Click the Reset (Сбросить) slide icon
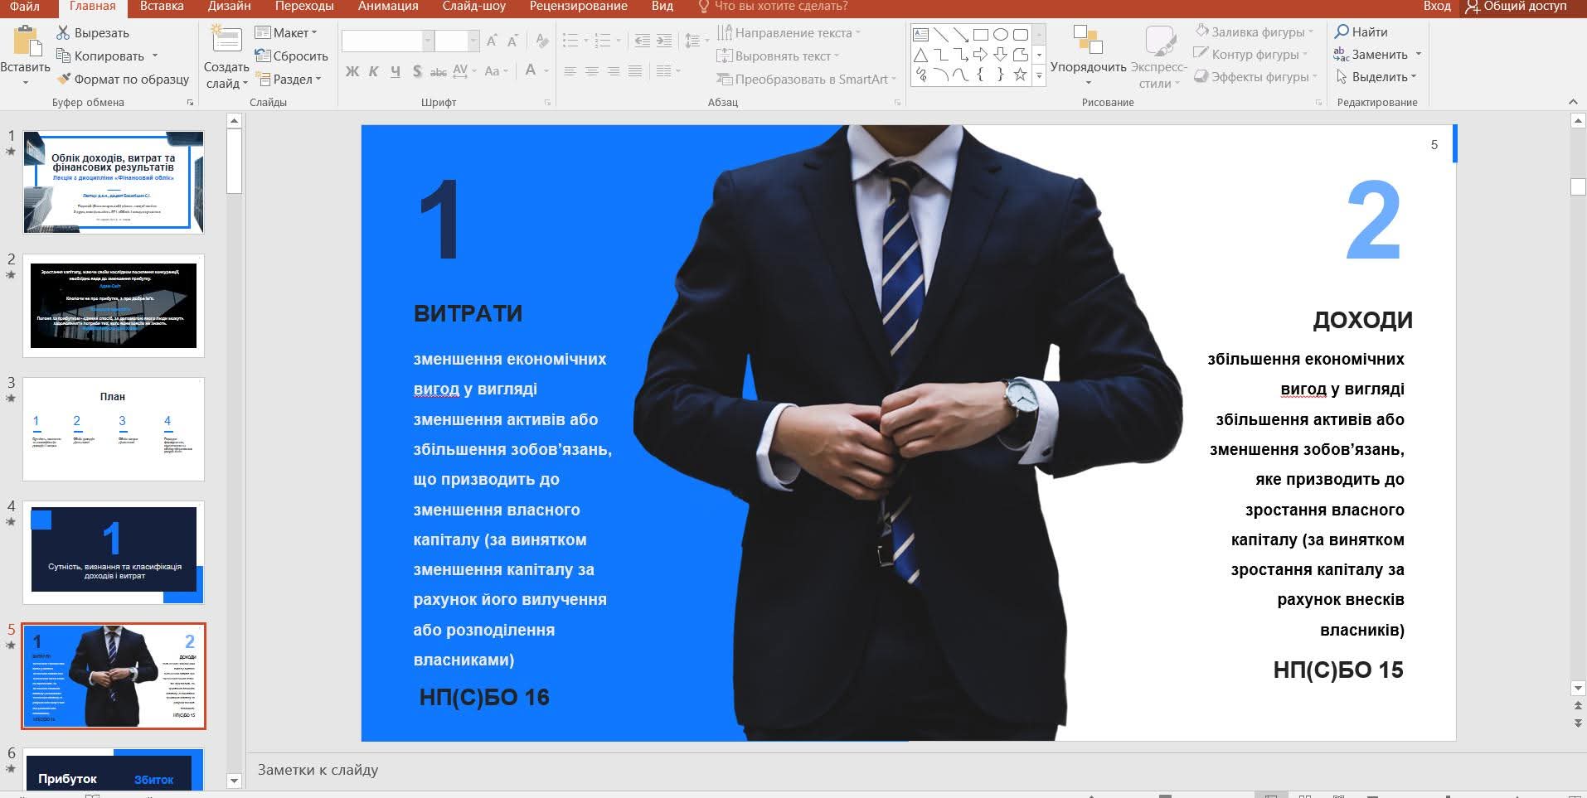 263,56
